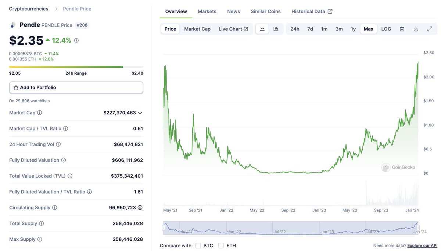Open the calendar date range picker
The width and height of the screenshot is (441, 251).
pyautogui.click(x=402, y=29)
